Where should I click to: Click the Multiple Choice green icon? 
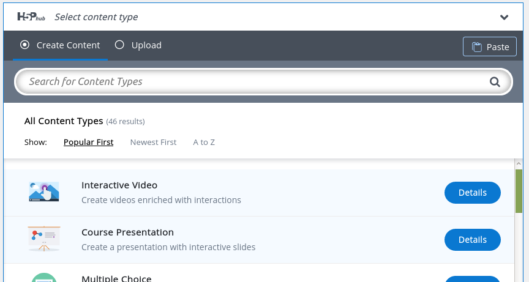(x=44, y=277)
